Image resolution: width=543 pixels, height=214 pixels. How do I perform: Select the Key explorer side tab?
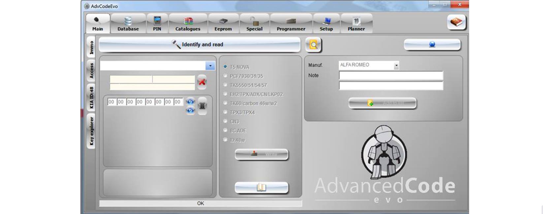(91, 131)
